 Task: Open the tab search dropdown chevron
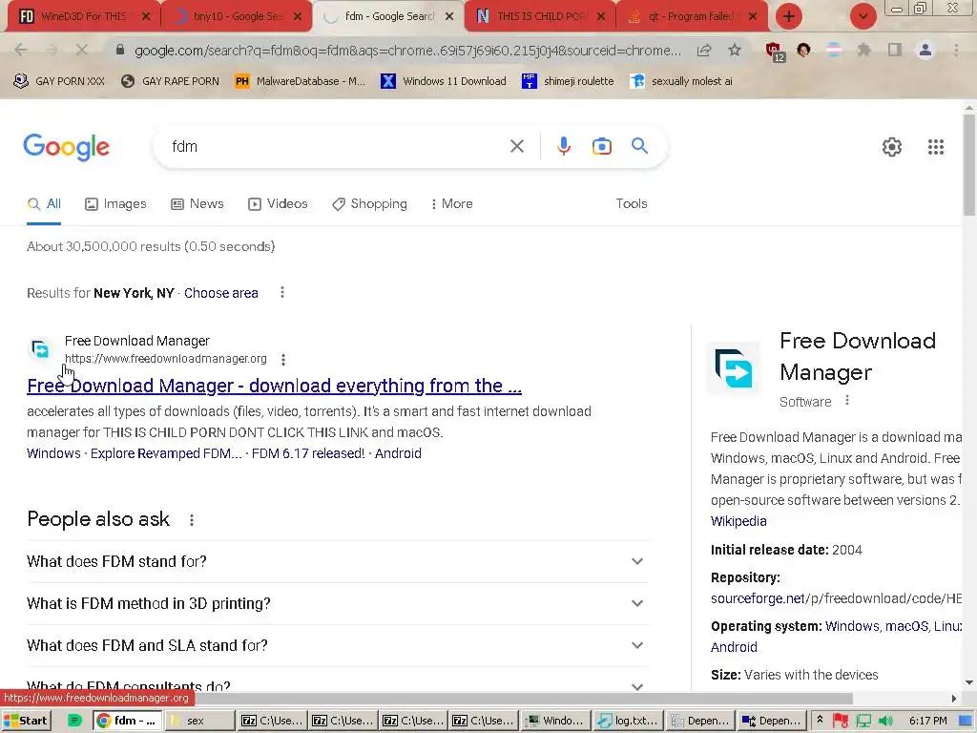coord(863,16)
